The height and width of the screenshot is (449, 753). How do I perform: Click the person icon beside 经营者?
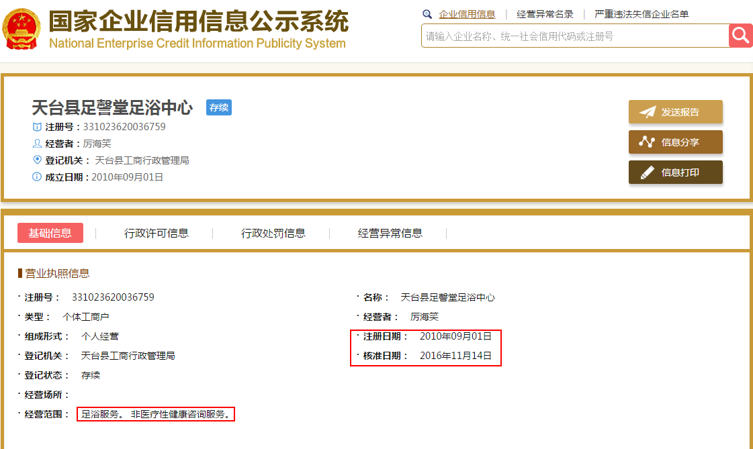(x=37, y=144)
